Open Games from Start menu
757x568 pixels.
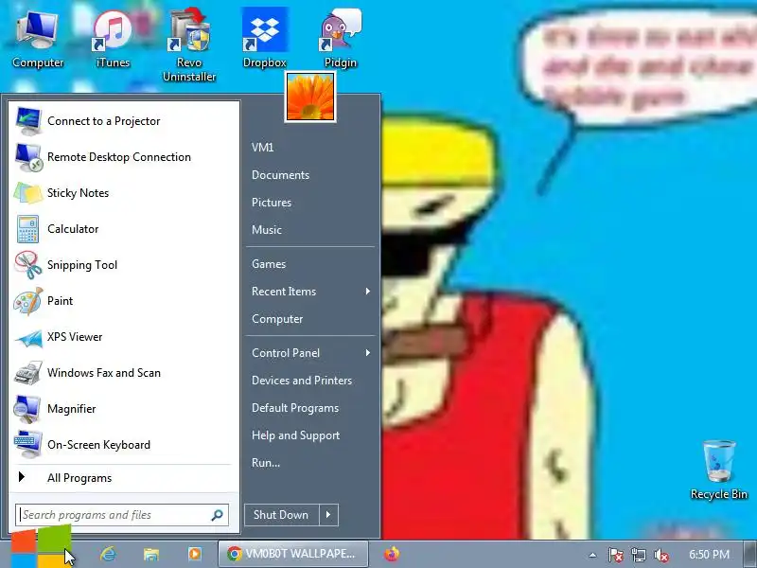point(269,264)
